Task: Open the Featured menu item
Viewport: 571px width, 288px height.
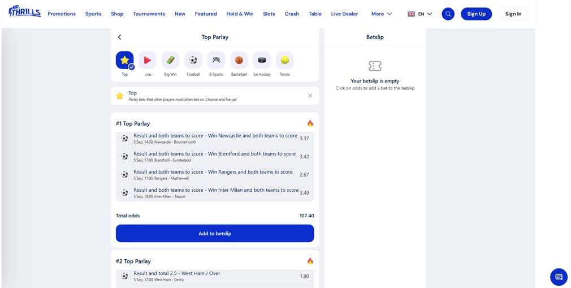Action: pyautogui.click(x=206, y=14)
